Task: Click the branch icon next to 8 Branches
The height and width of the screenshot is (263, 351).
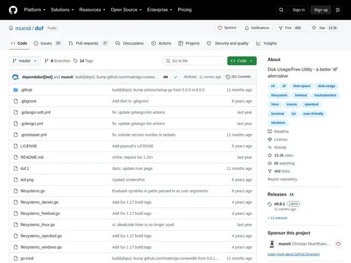Action: pos(46,61)
